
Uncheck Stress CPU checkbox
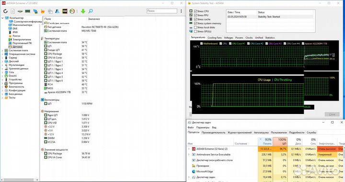[x=195, y=11]
